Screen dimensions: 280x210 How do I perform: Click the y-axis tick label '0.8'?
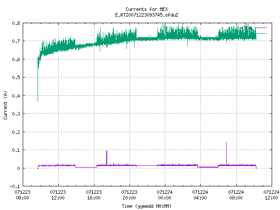(16, 23)
